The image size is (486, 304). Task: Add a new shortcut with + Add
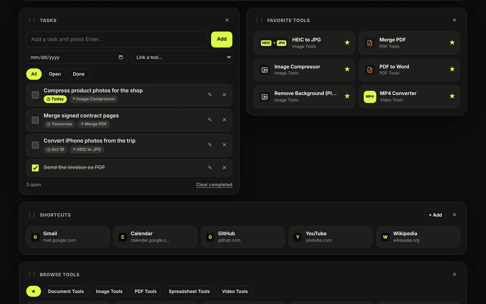435,215
